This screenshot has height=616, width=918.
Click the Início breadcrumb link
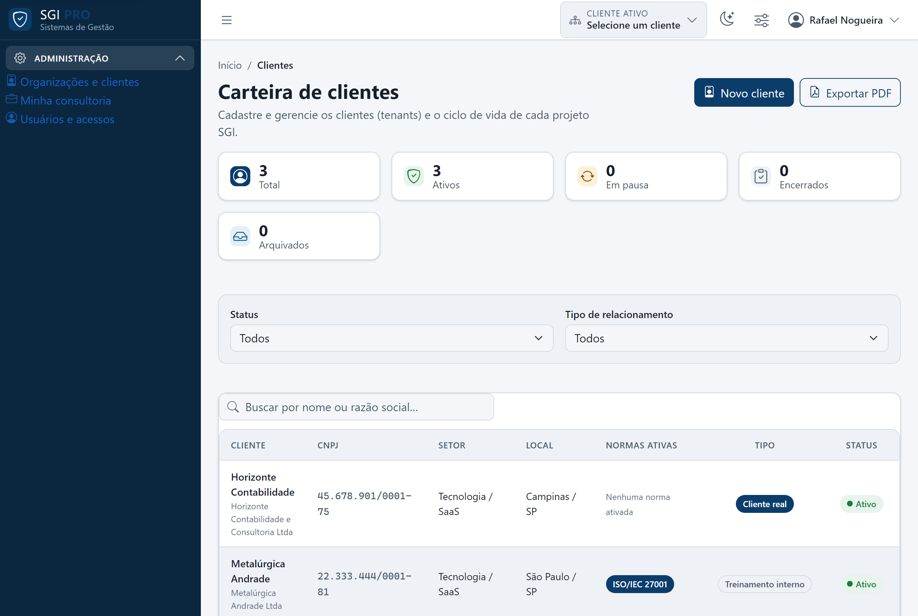[x=230, y=65]
